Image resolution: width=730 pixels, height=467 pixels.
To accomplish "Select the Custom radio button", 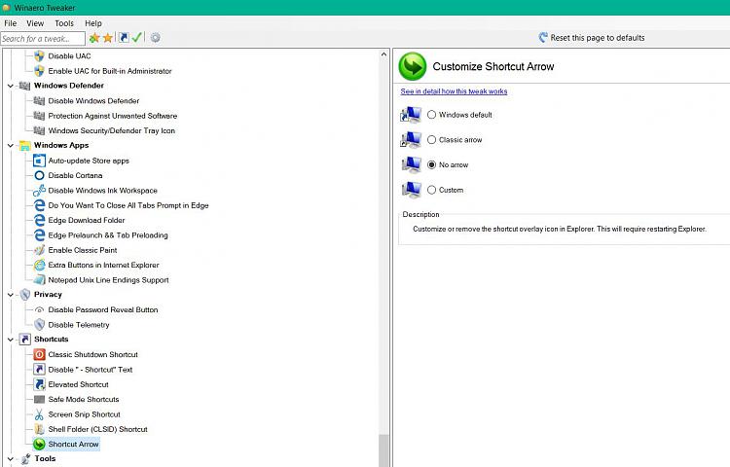I will pos(431,190).
